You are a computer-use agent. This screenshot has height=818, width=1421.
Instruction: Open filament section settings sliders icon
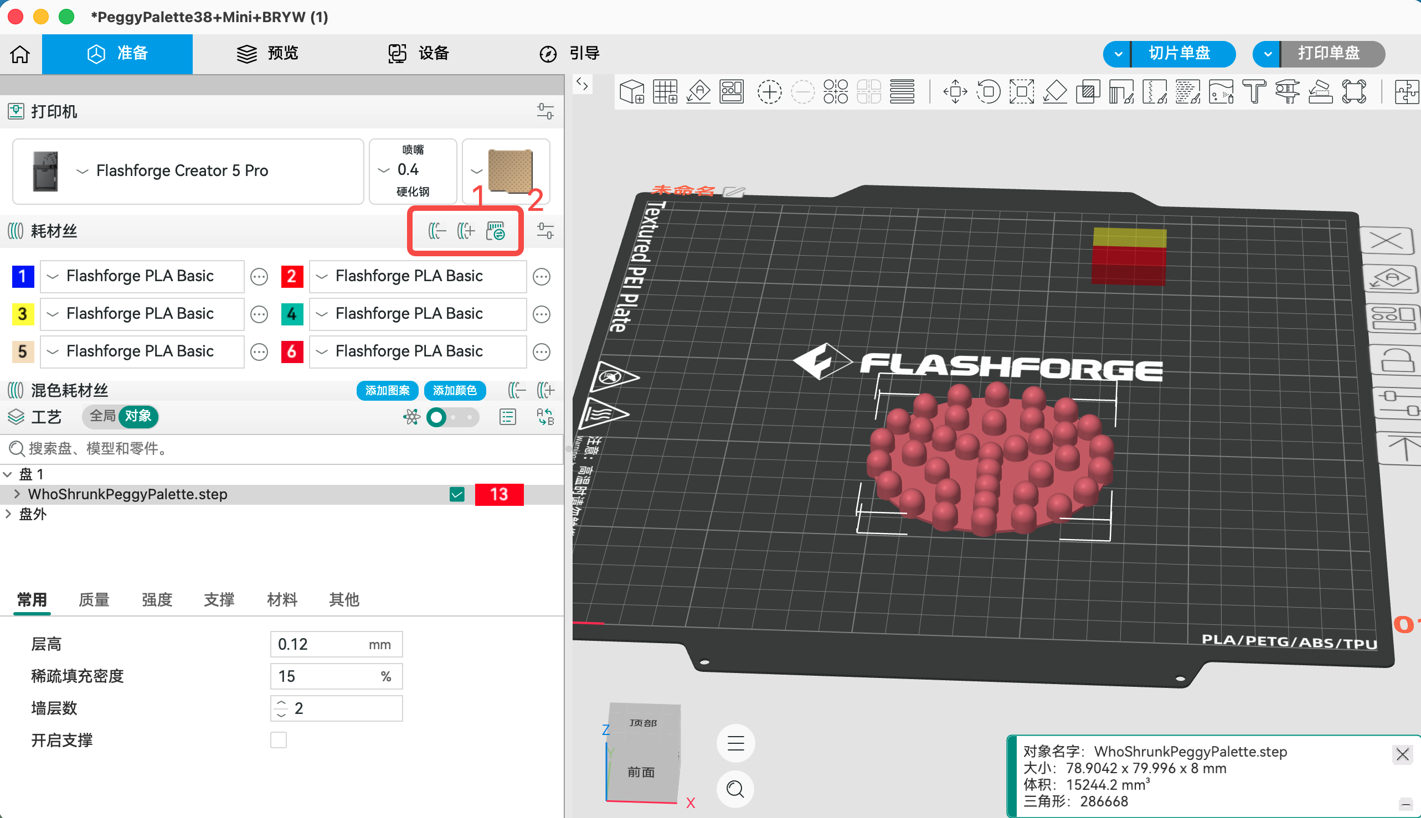click(x=545, y=231)
